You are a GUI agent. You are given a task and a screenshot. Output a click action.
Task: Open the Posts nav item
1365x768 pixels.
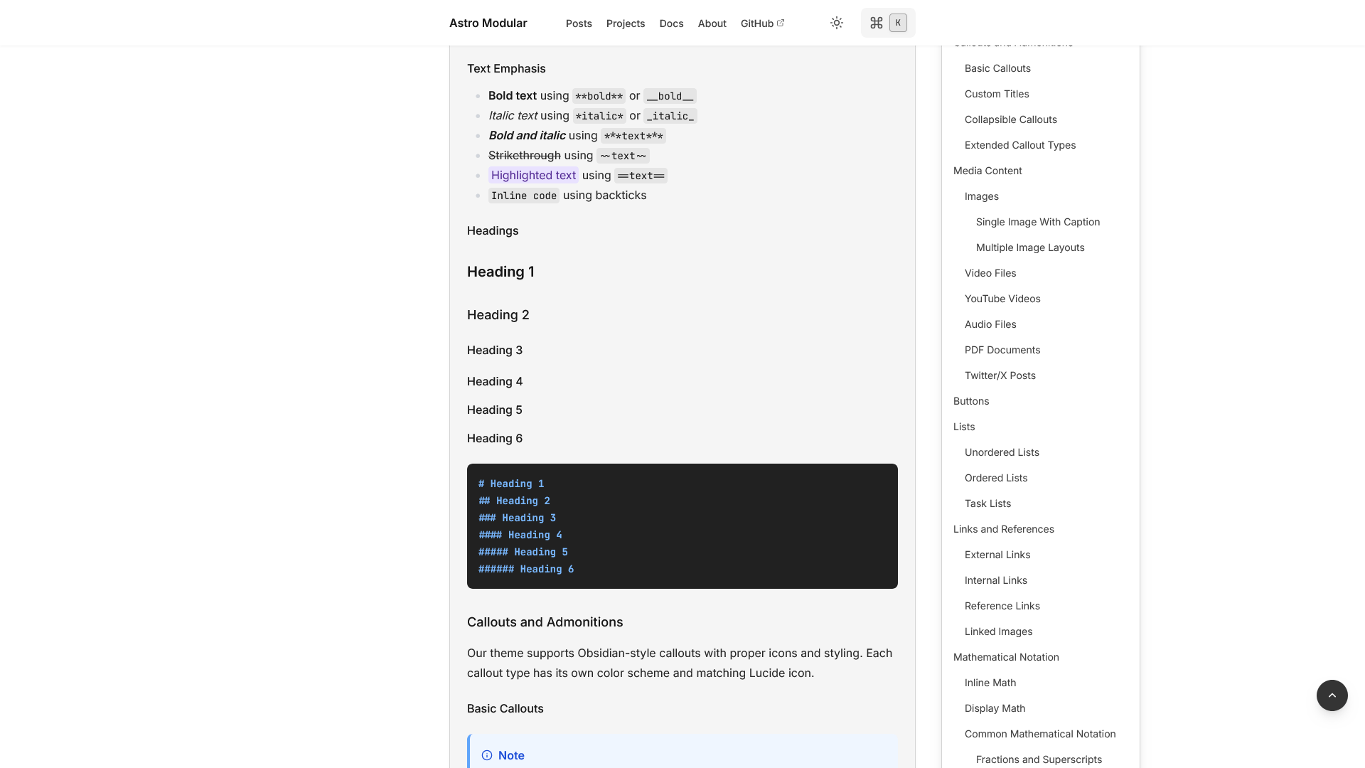[579, 23]
